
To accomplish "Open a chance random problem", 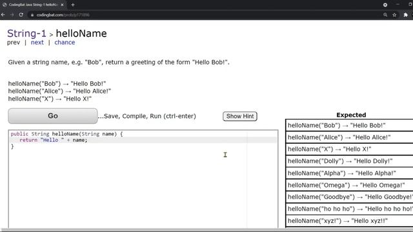I will click(65, 43).
